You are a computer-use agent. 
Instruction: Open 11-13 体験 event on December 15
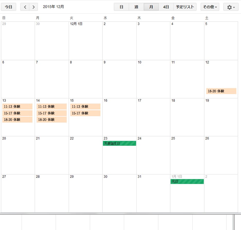pos(85,106)
